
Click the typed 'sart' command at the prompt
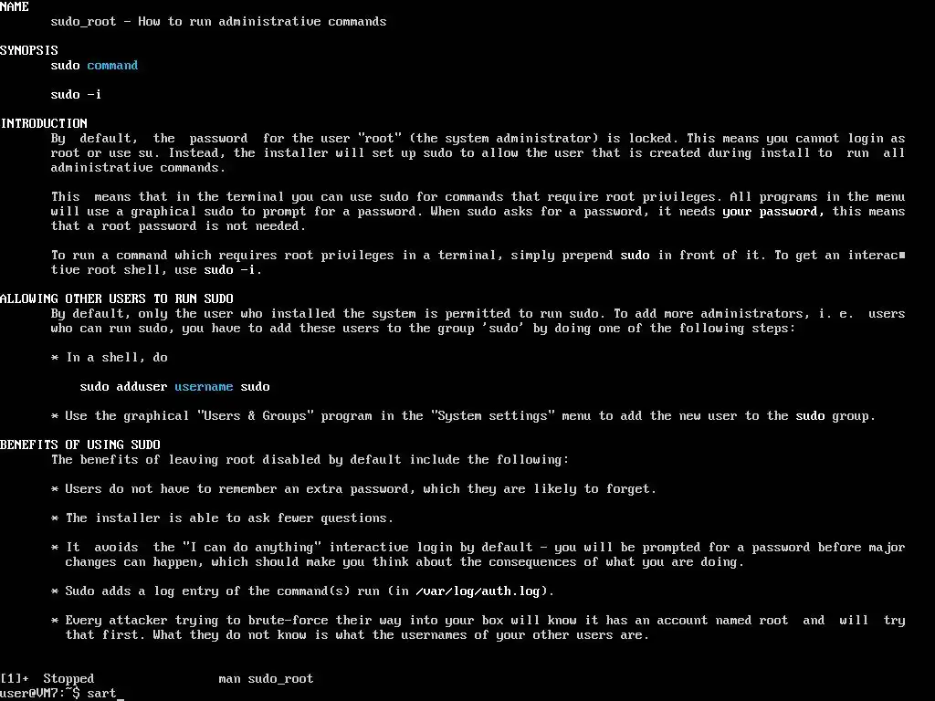coord(102,694)
